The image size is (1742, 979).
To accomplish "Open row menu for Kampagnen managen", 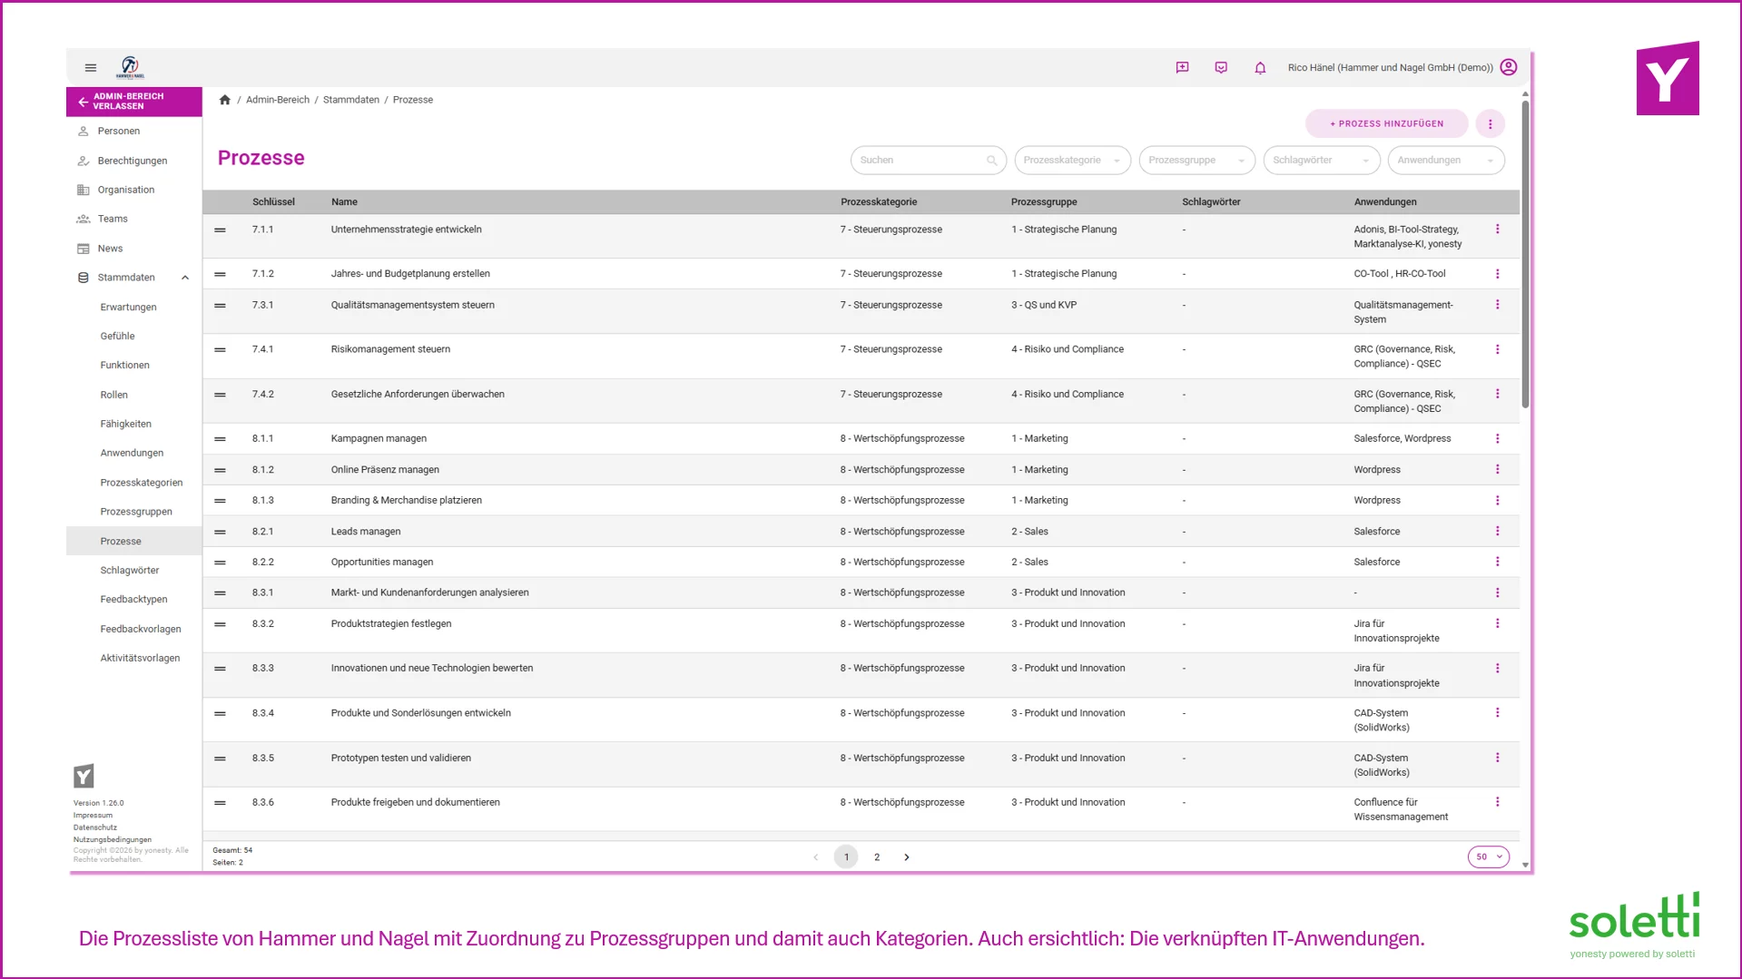I will [1498, 438].
